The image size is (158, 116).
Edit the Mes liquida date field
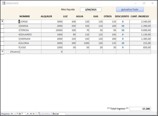coord(90,10)
